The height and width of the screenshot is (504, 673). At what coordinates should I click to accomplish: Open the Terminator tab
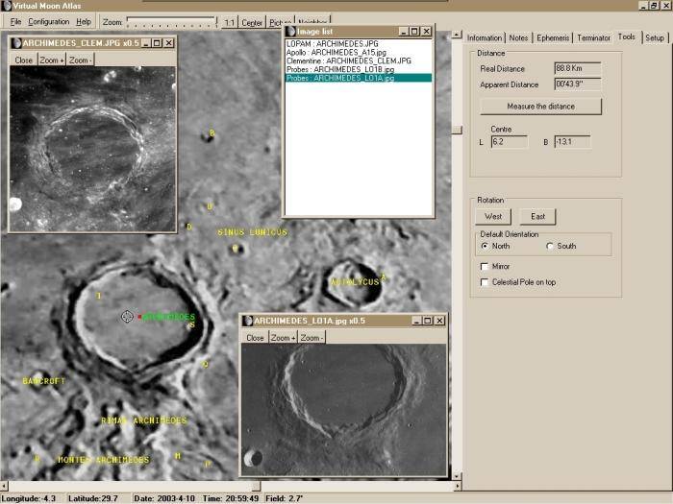pyautogui.click(x=593, y=37)
